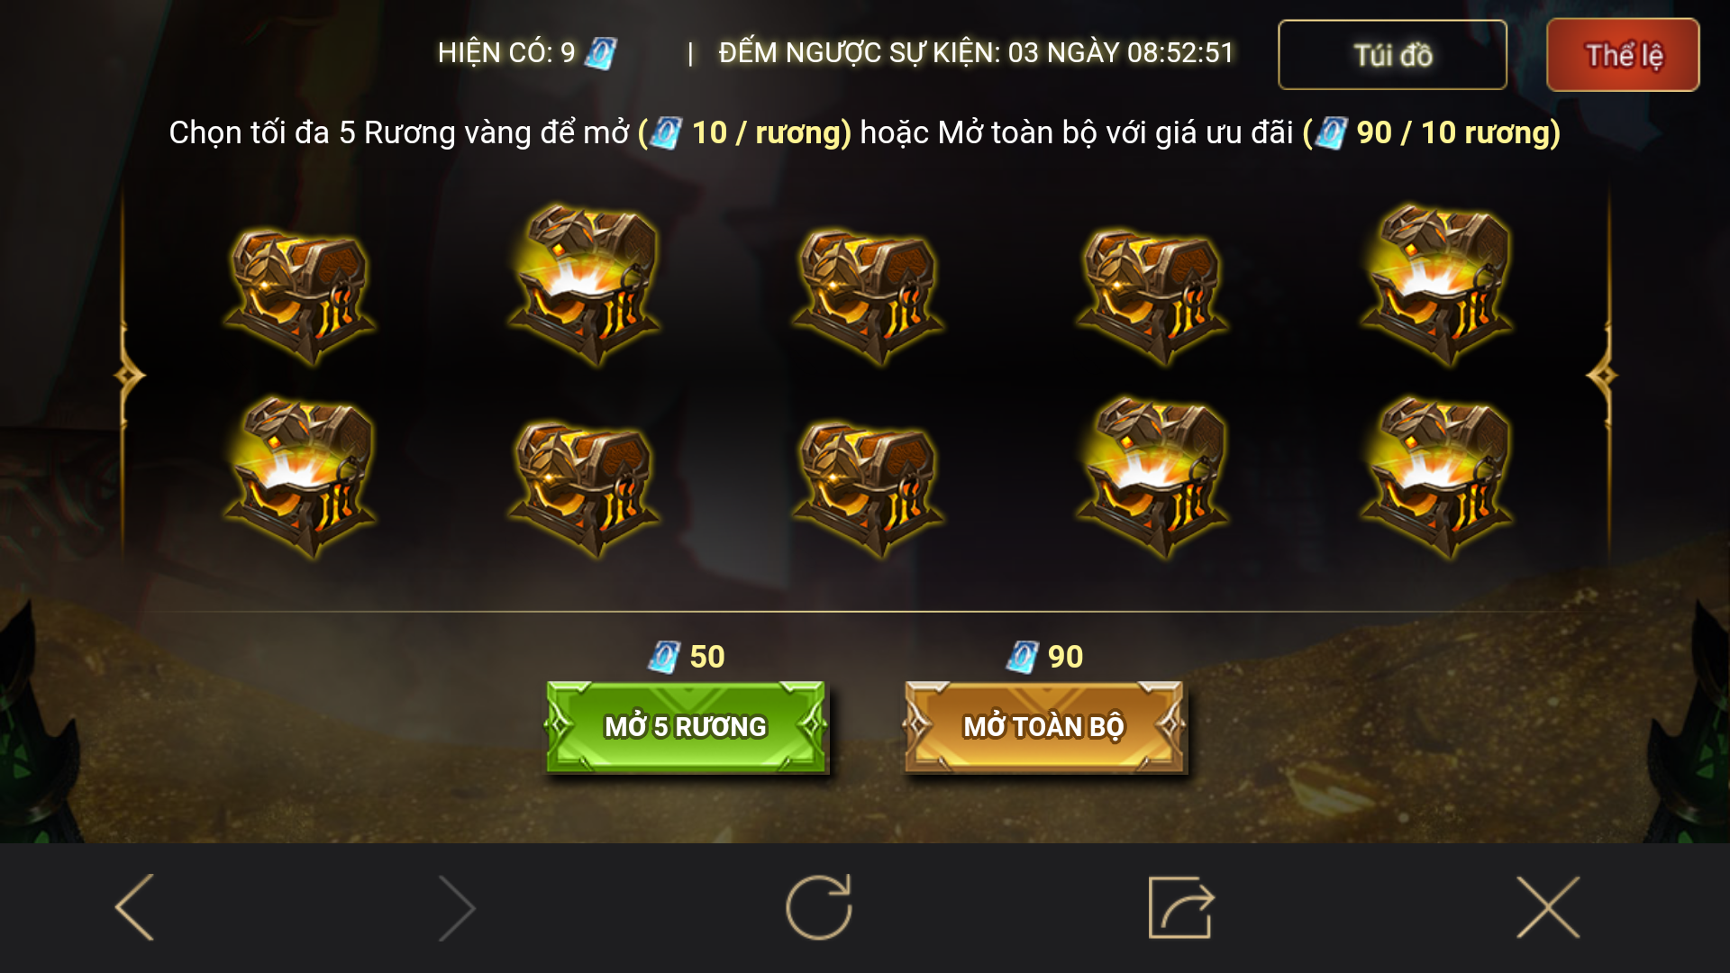Close the in-game browser with X
The width and height of the screenshot is (1730, 973).
pos(1548,907)
